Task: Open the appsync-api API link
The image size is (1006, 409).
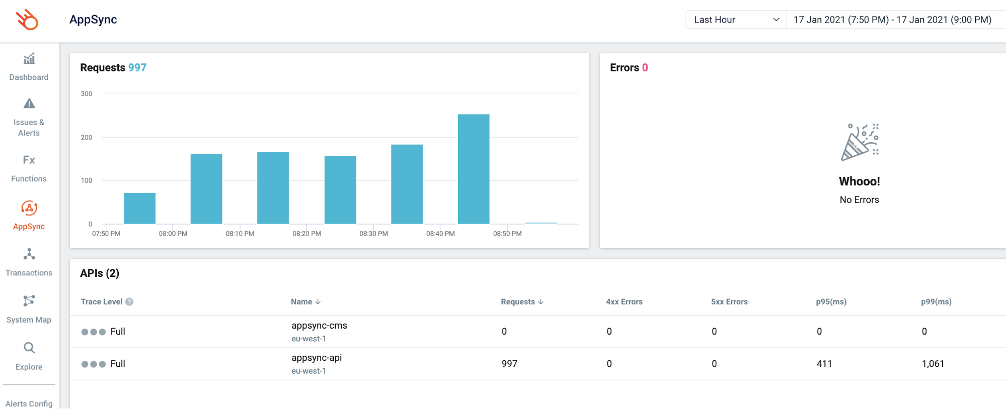Action: pyautogui.click(x=317, y=357)
